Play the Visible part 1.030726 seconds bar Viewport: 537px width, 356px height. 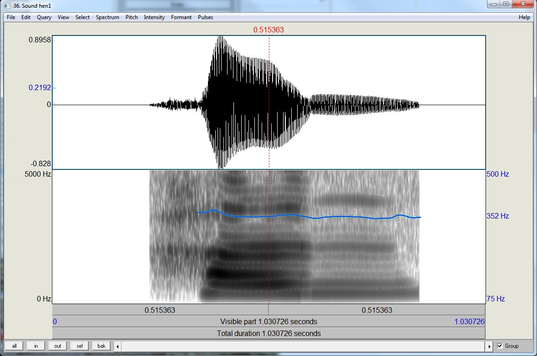[269, 322]
